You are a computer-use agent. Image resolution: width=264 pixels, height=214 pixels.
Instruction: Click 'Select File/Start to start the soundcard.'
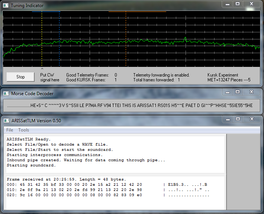[x=60, y=150]
